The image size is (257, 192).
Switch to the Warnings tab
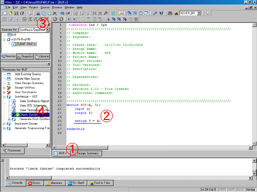click(x=55, y=183)
